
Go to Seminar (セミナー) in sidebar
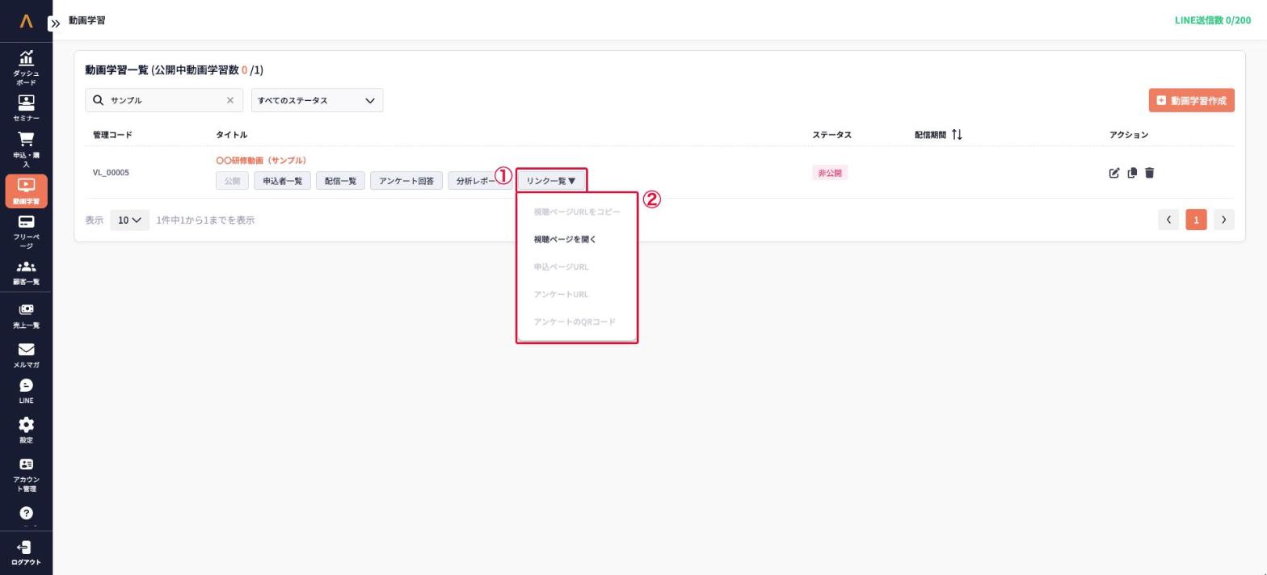click(26, 108)
